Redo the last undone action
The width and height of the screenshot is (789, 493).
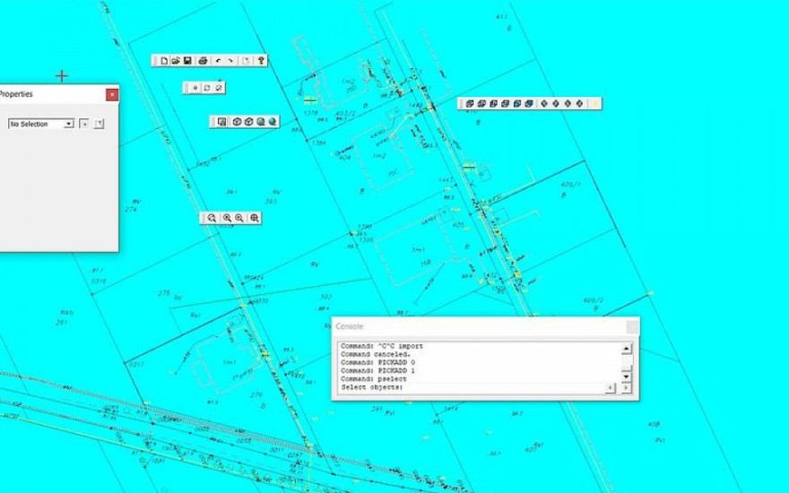tap(230, 61)
